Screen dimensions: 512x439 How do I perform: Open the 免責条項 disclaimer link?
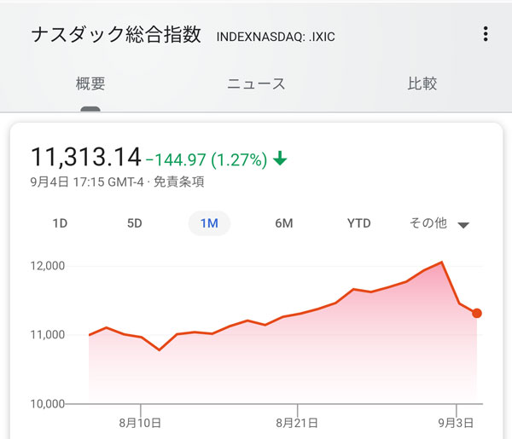178,182
